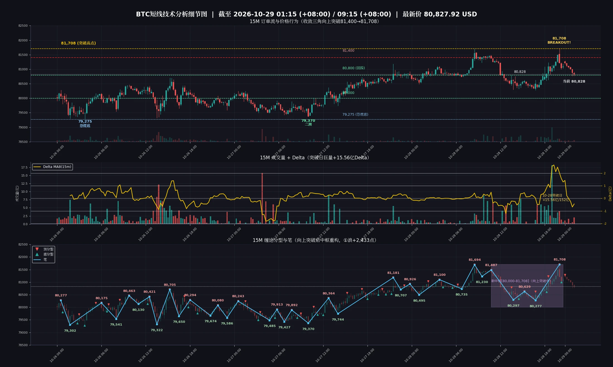Select the '79,275 恐慌底' label under candles
The image size is (613, 367).
[85, 123]
